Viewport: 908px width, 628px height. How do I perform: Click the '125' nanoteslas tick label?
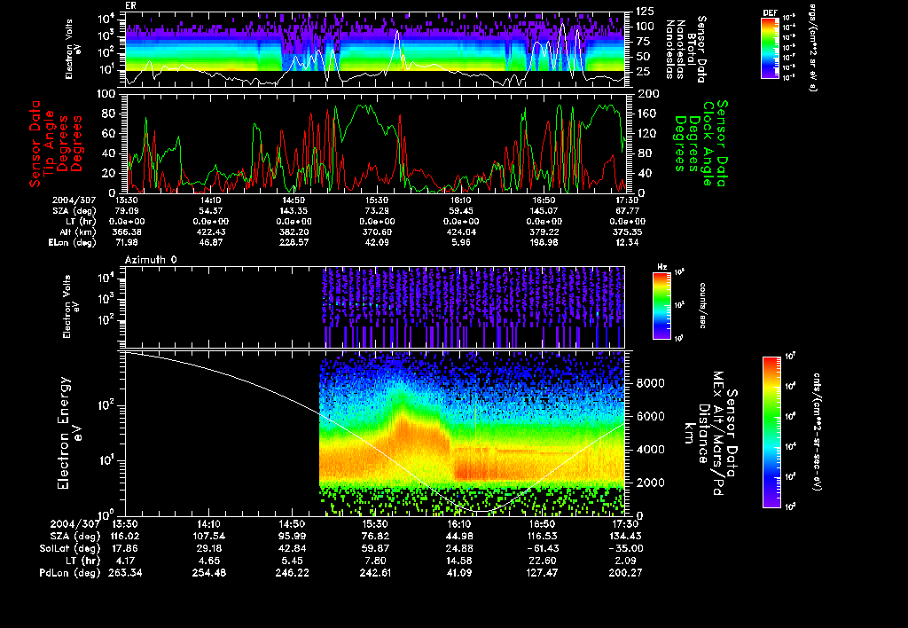click(x=646, y=12)
